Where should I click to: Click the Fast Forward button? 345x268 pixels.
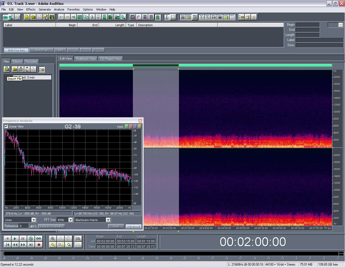point(23,245)
